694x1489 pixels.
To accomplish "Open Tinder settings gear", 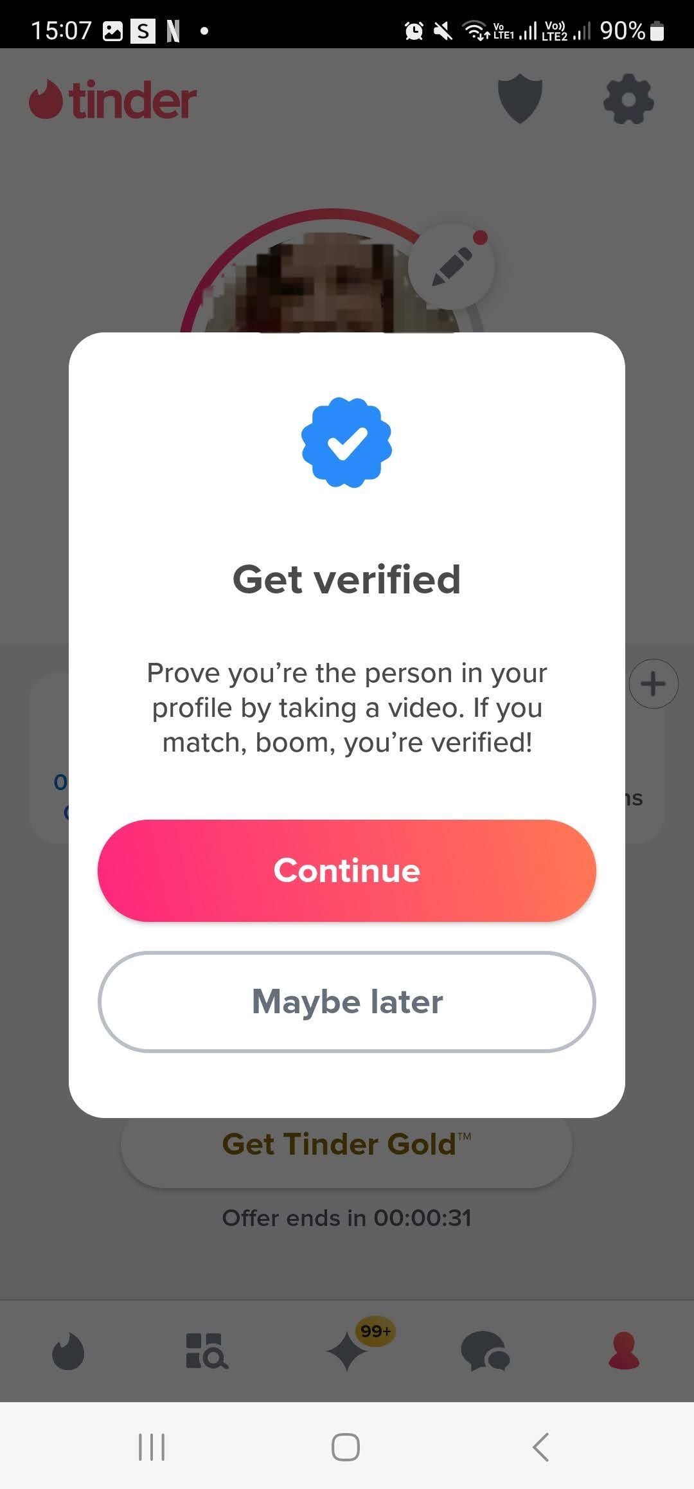I will (628, 100).
